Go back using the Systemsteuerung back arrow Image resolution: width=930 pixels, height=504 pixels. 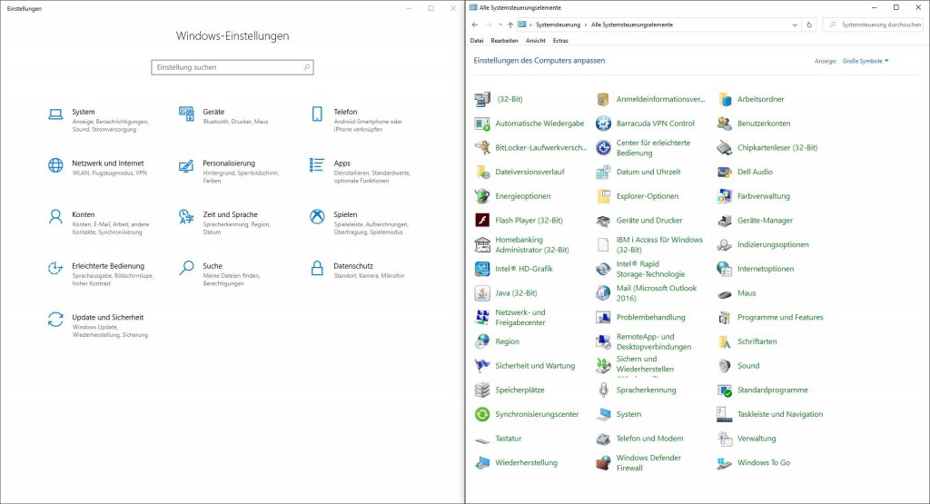(x=474, y=25)
